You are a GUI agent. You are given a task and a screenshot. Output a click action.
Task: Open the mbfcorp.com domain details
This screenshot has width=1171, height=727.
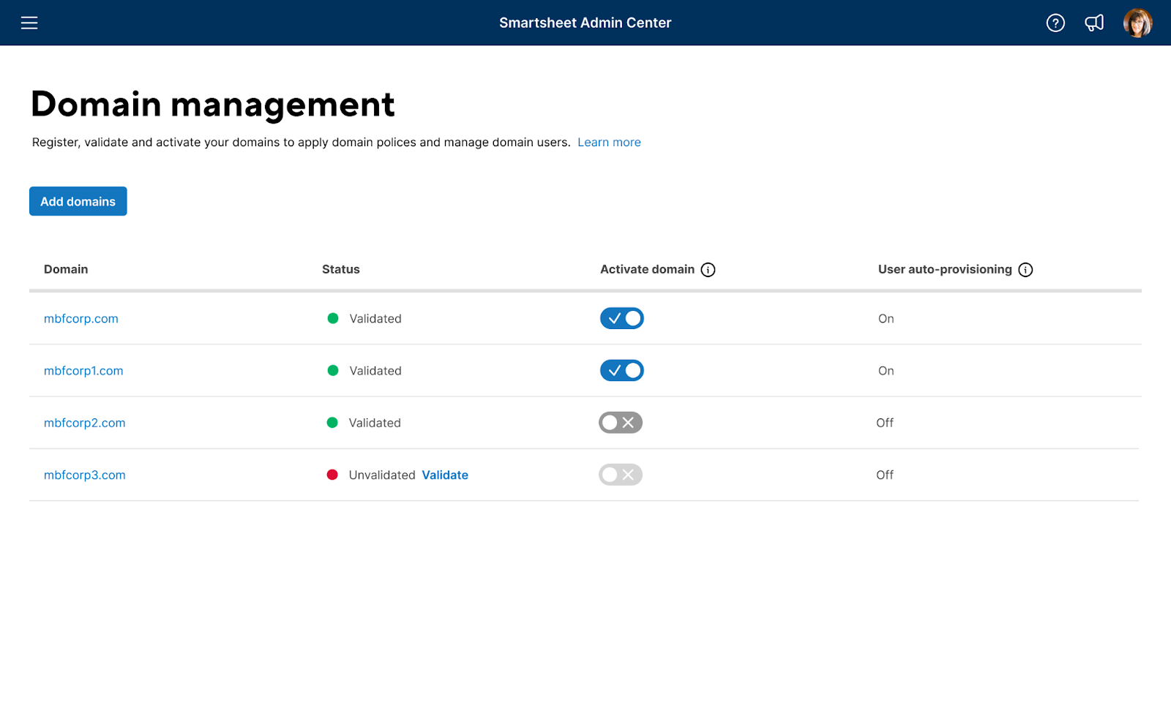[x=81, y=318]
